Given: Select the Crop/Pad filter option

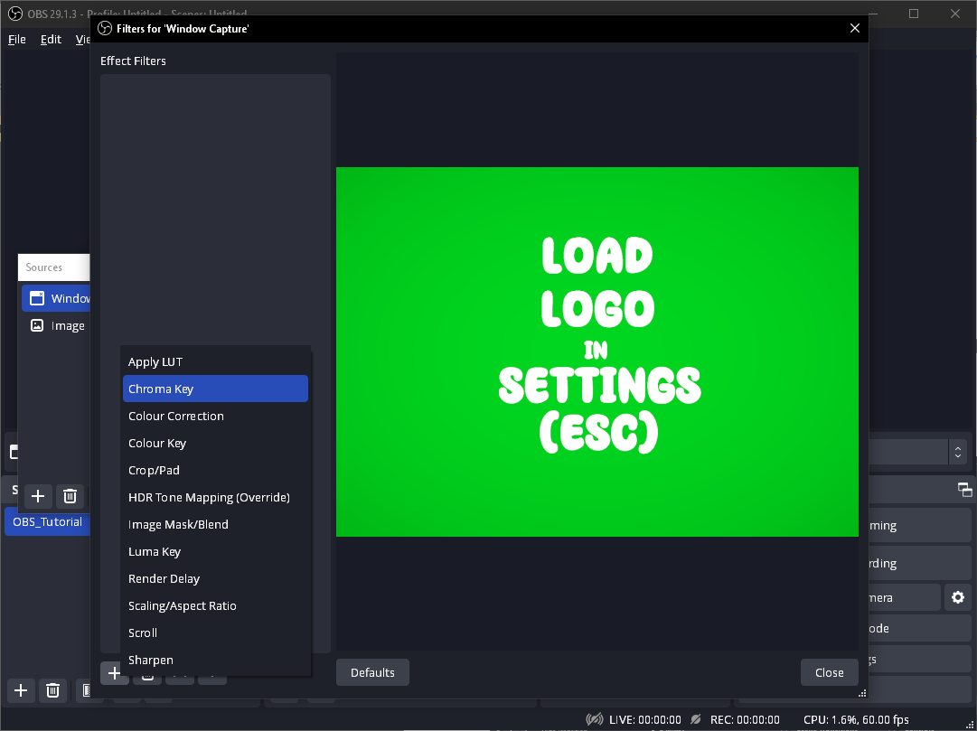Looking at the screenshot, I should point(154,470).
